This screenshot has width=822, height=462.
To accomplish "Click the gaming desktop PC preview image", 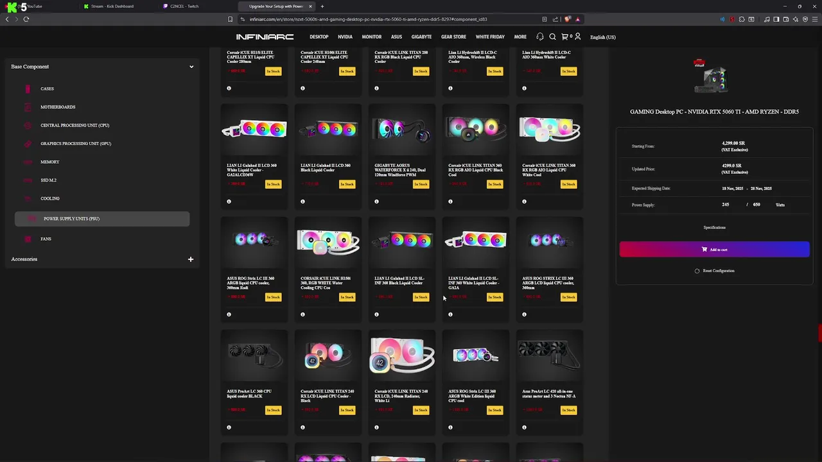I will (713, 76).
